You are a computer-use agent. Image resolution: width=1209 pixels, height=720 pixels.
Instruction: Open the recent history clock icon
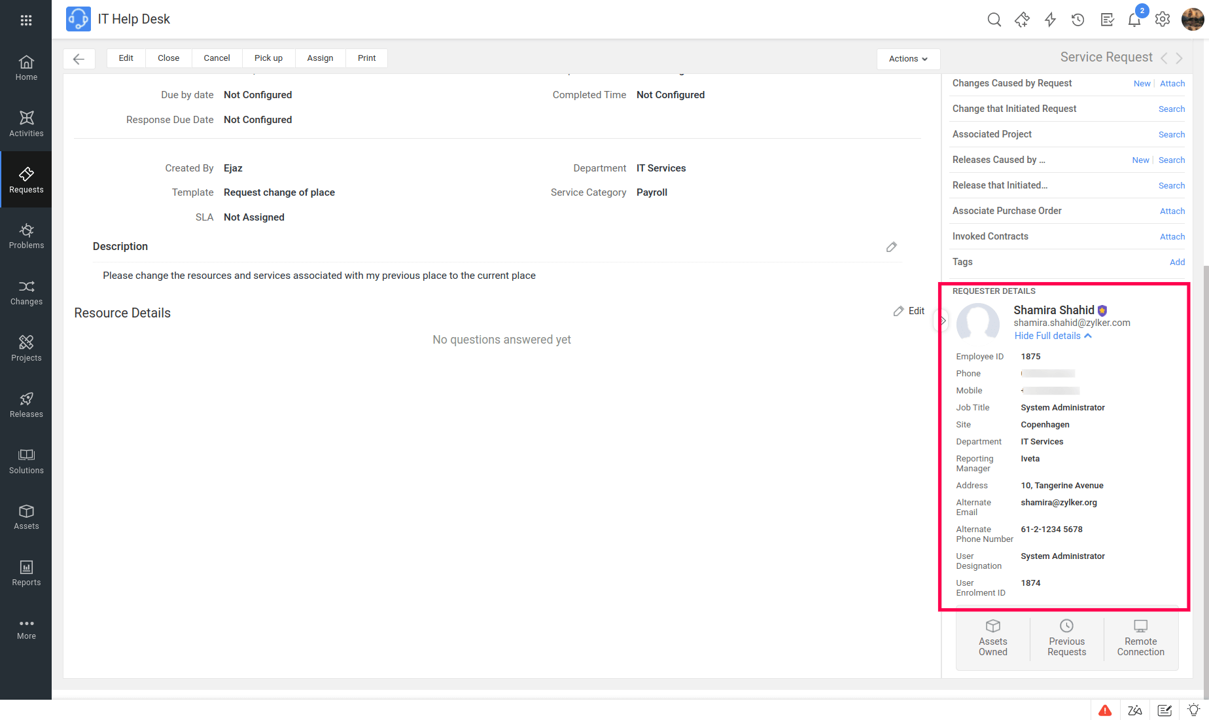pos(1078,20)
